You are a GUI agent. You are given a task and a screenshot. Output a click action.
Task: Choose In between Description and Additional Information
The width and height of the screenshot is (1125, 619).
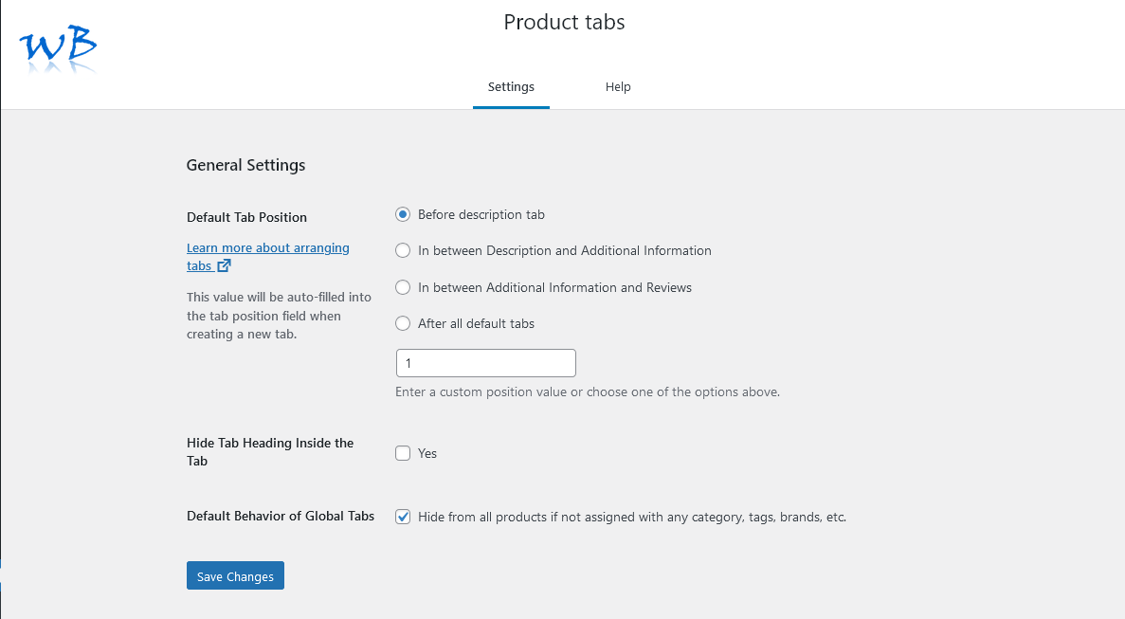pyautogui.click(x=403, y=251)
